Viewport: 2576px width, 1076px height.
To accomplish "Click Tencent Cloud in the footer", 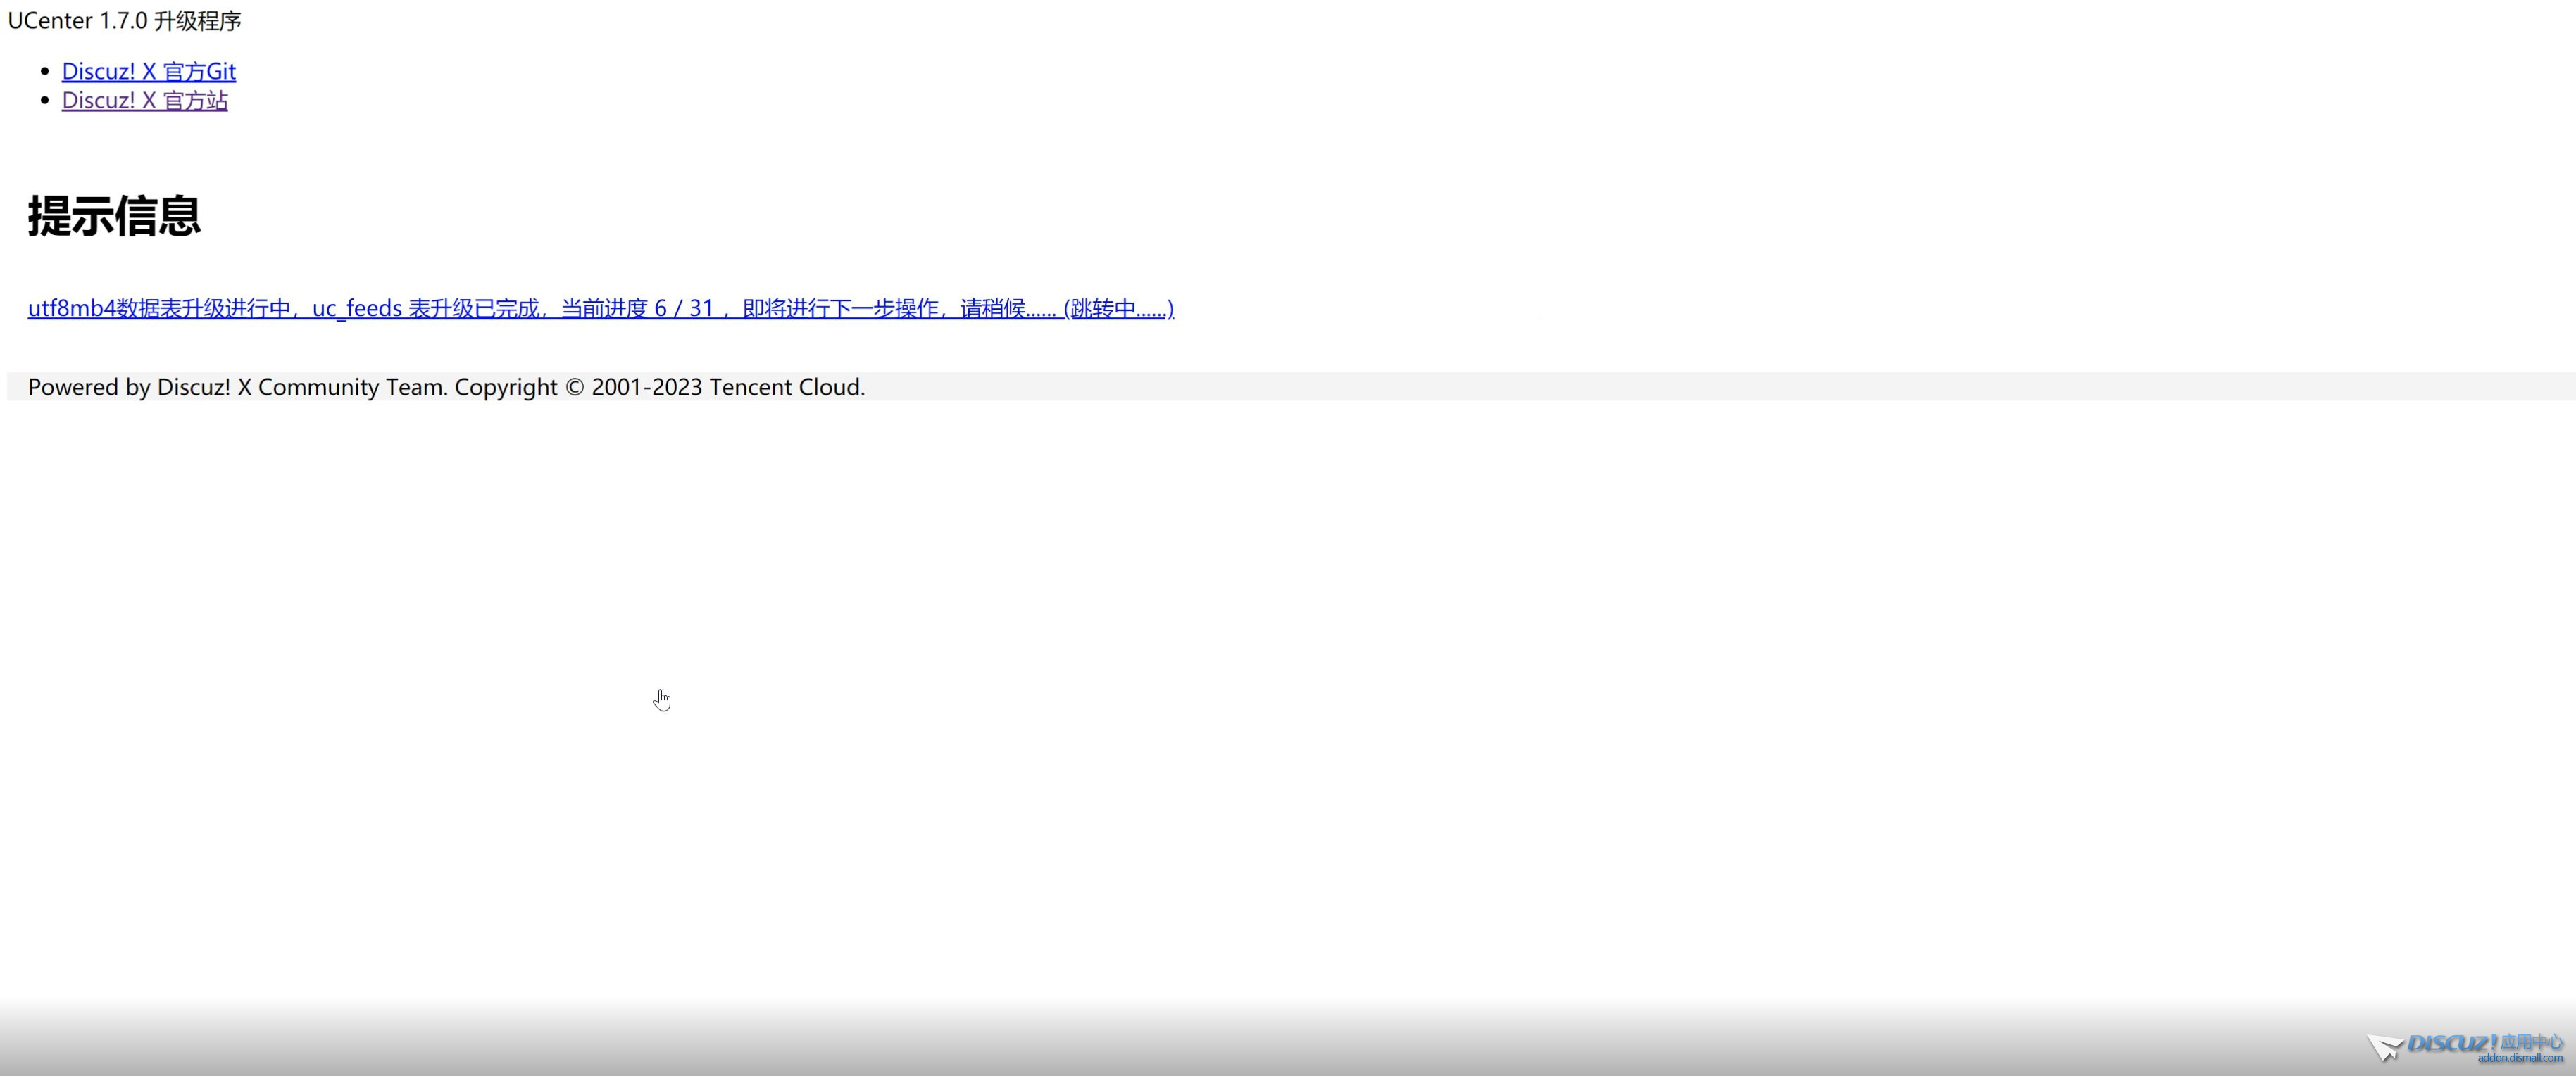I will click(x=786, y=386).
